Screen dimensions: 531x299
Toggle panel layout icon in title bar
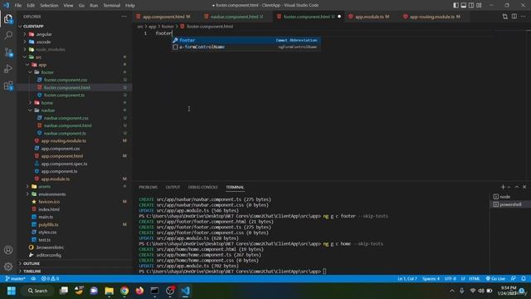click(463, 5)
